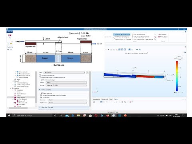192x144 pixels.
Task: Click the Plot button in ribbon
Action: pos(10,36)
